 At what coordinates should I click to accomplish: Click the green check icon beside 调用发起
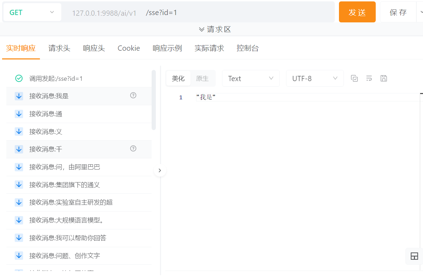(19, 78)
